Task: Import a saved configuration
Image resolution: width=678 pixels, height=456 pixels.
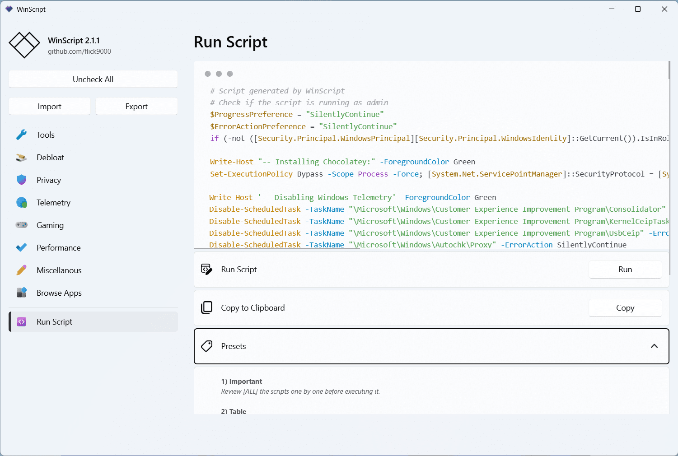Action: 50,107
